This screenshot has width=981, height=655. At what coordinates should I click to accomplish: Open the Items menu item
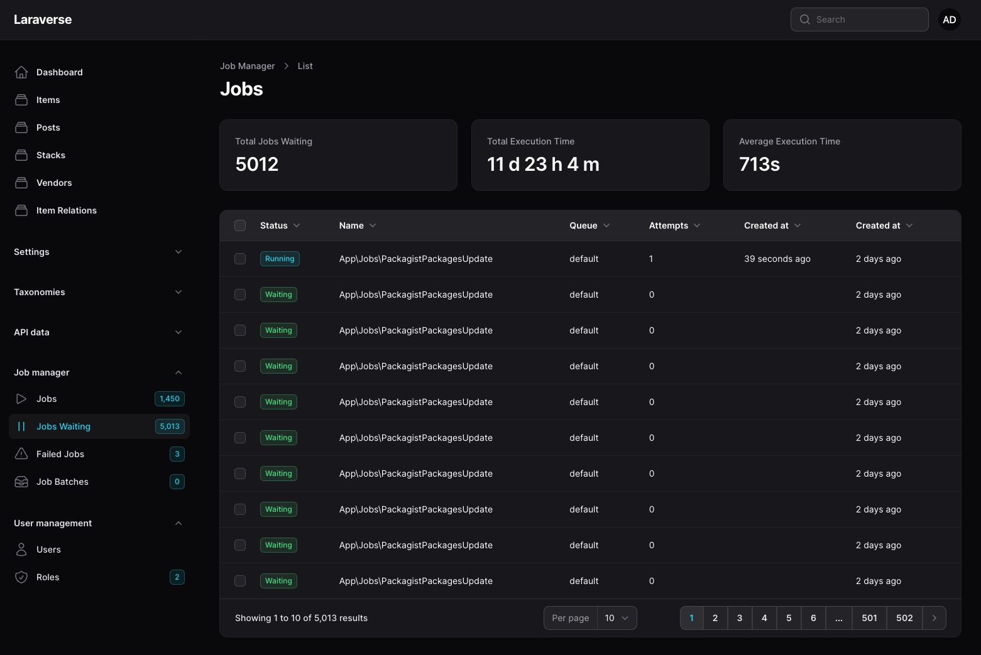pos(99,100)
